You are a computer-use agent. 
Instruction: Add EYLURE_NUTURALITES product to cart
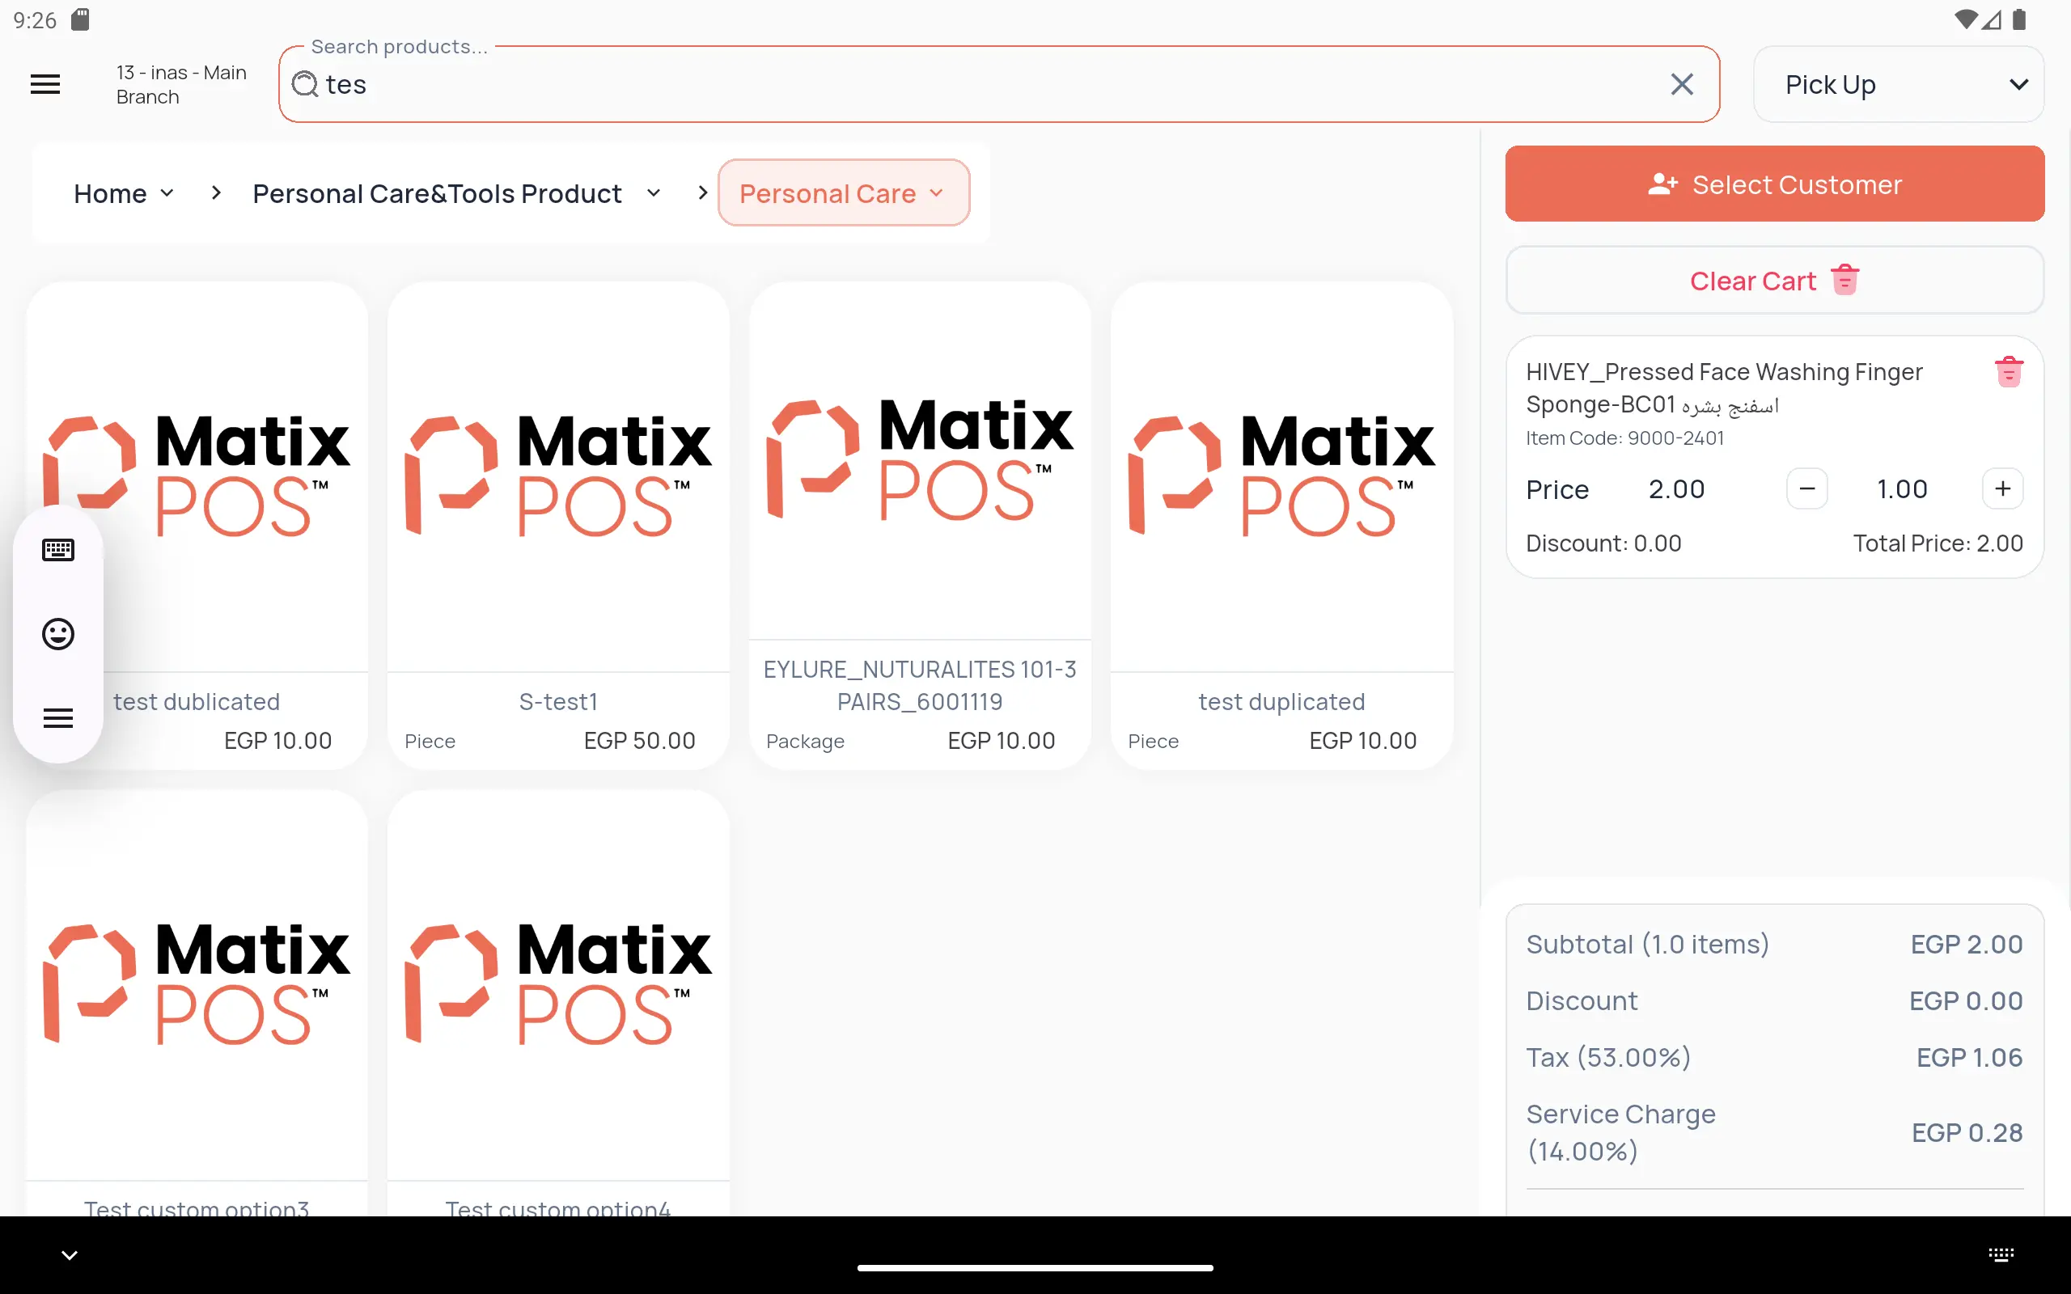[920, 525]
